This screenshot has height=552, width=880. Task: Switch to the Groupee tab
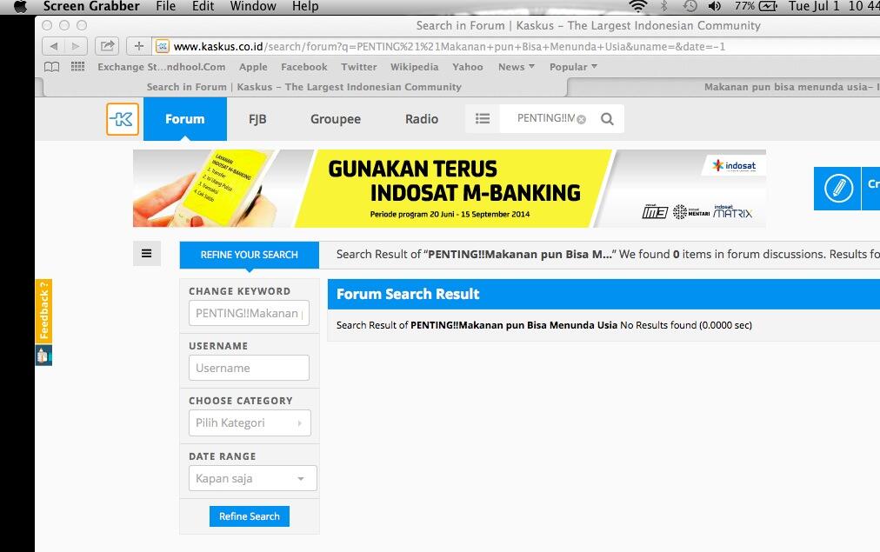point(336,119)
